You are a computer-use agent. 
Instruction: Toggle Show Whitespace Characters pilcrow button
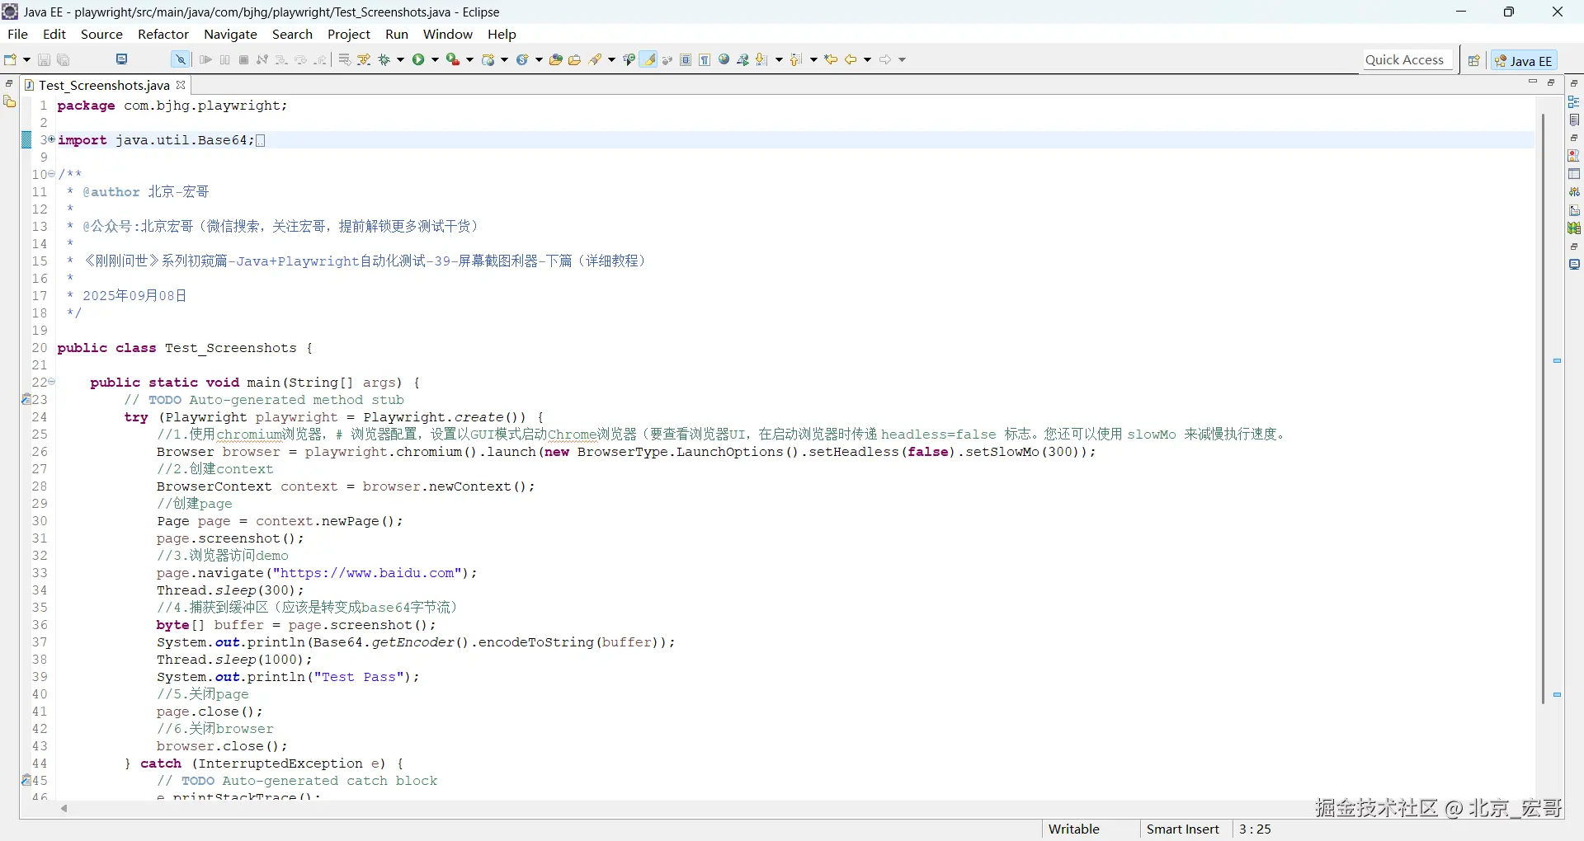pos(705,59)
